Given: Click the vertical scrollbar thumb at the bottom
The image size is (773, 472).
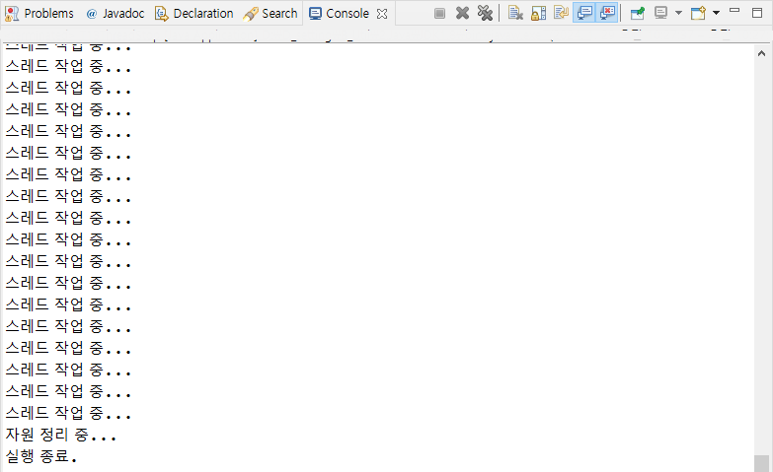Looking at the screenshot, I should pyautogui.click(x=762, y=464).
